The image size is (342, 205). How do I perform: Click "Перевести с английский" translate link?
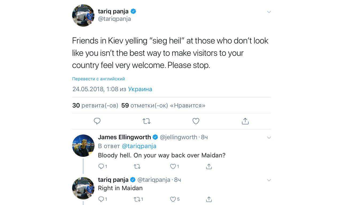(x=99, y=79)
